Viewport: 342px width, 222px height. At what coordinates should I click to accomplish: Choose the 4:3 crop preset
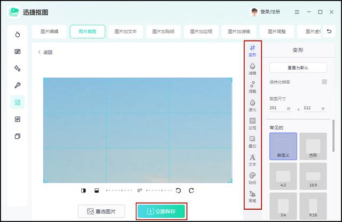pyautogui.click(x=283, y=176)
